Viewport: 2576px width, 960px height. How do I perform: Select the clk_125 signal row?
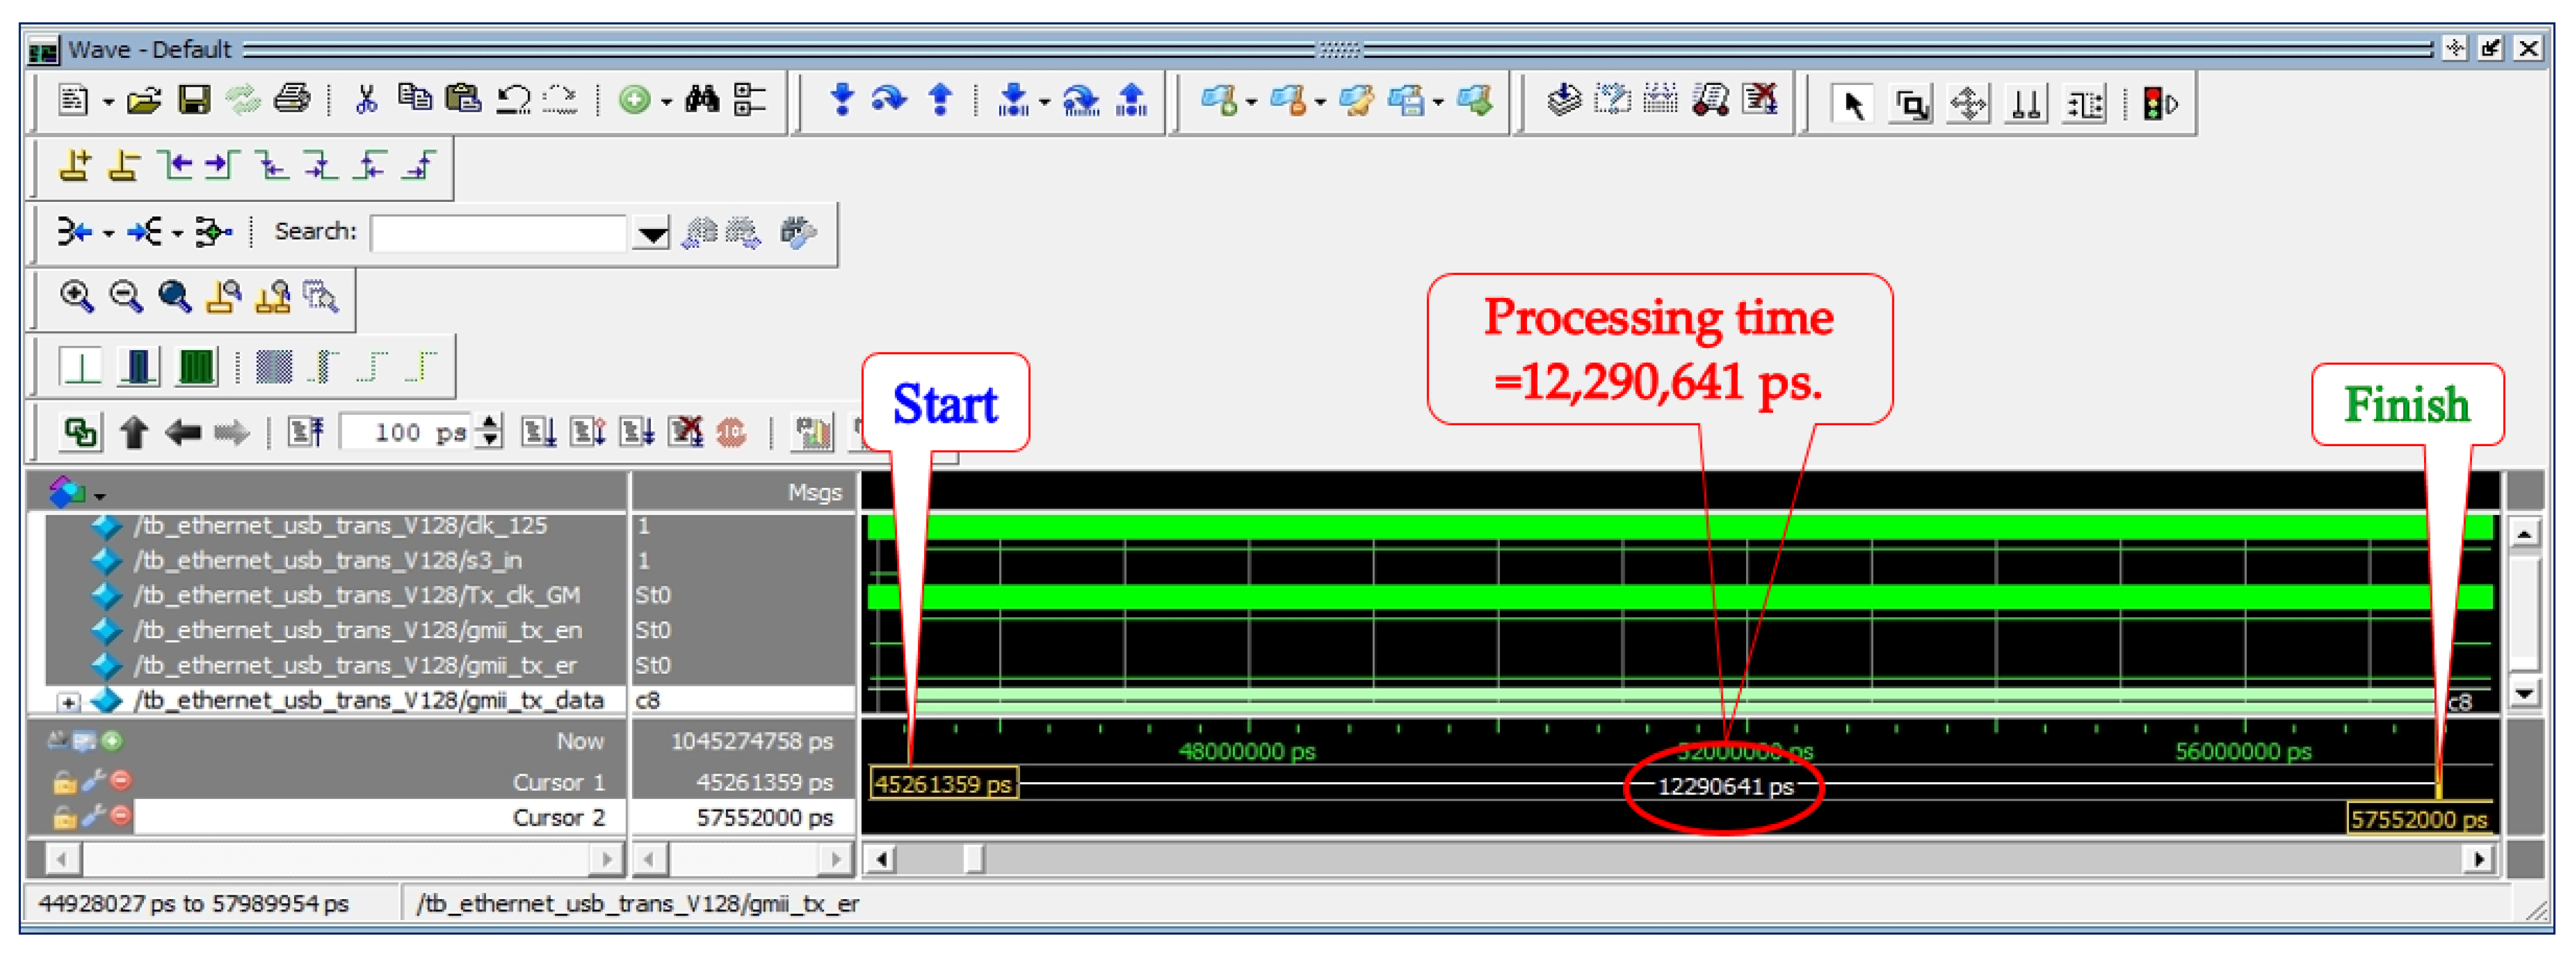[340, 526]
